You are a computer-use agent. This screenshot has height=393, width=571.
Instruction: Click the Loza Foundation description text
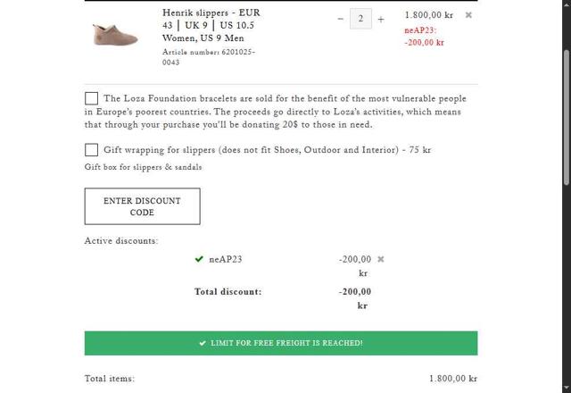[285, 112]
